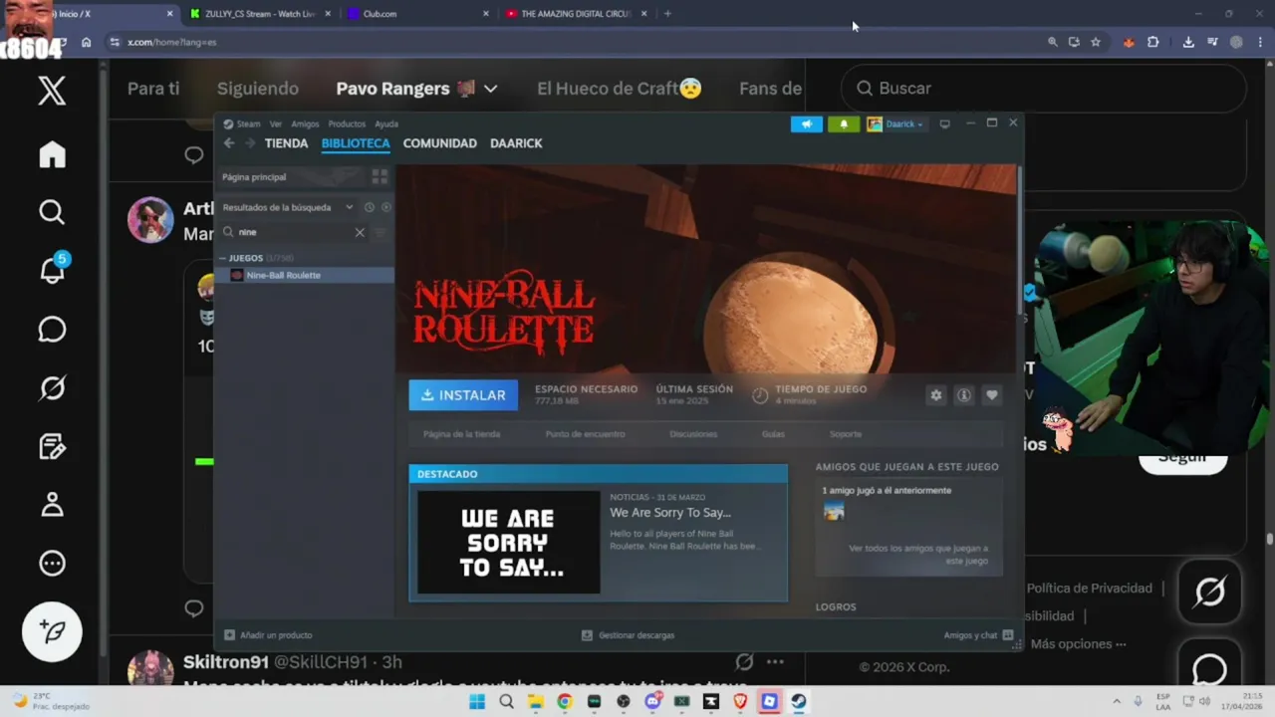Image resolution: width=1275 pixels, height=717 pixels.
Task: Open the floating Grok button on X
Action: coord(1209,592)
